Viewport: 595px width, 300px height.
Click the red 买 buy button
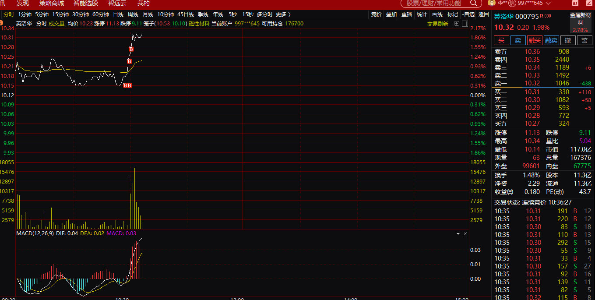[x=501, y=40]
